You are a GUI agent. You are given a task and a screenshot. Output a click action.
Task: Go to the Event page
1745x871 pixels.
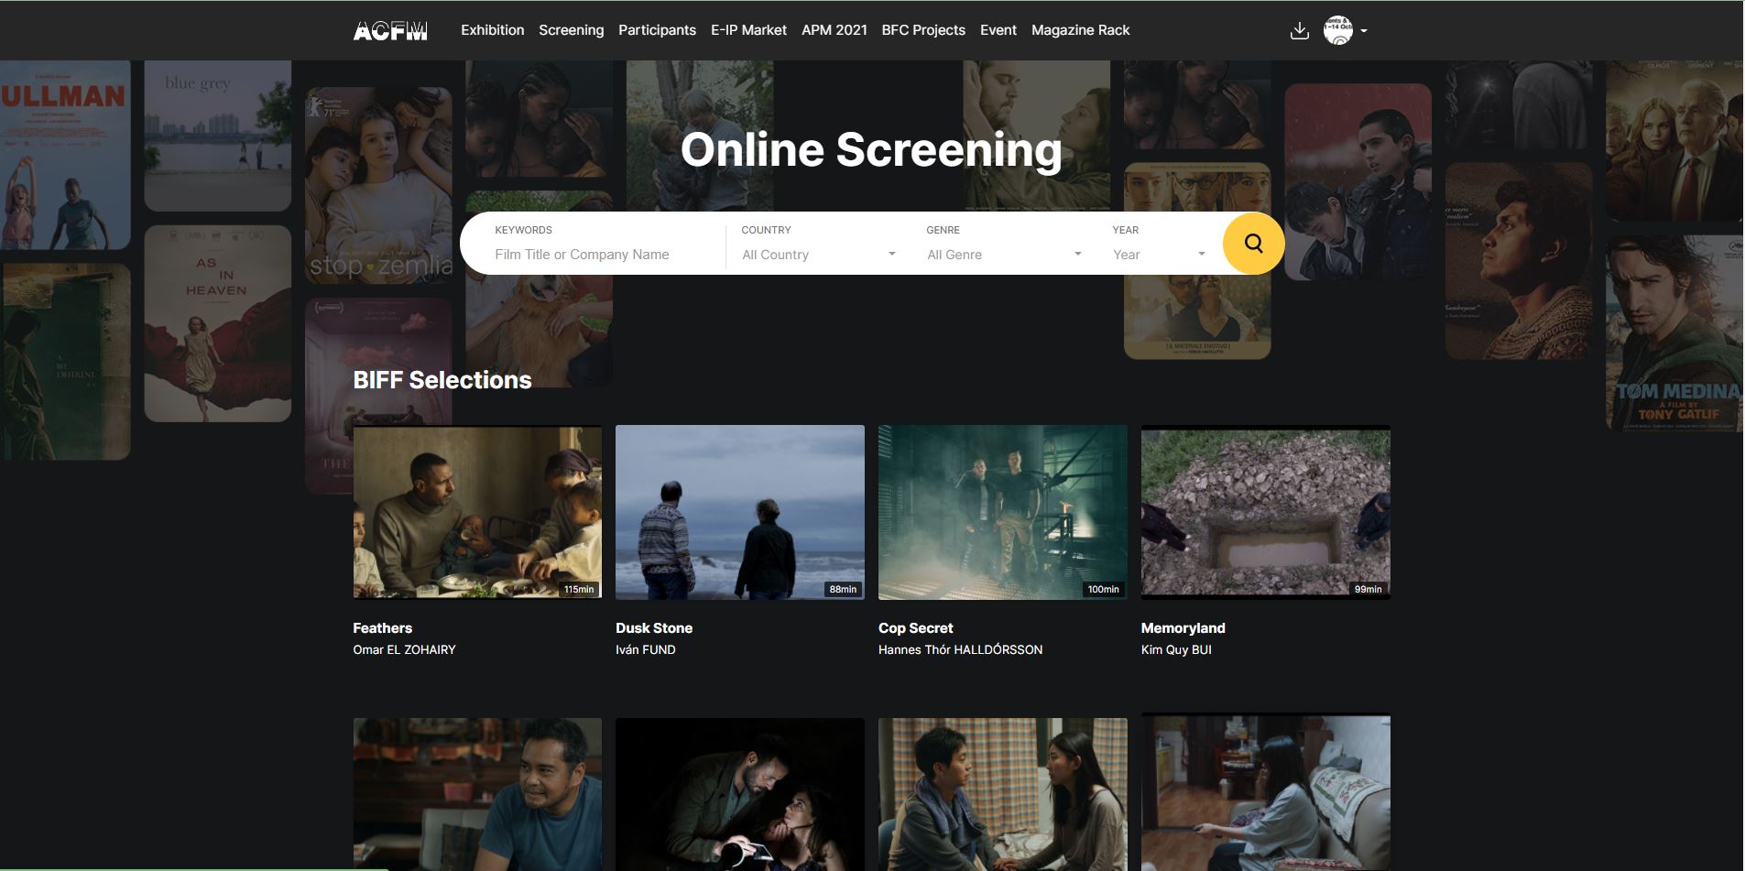click(x=998, y=30)
